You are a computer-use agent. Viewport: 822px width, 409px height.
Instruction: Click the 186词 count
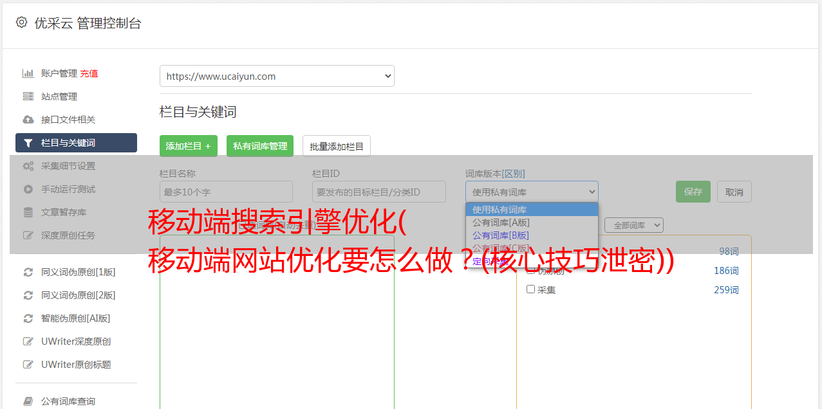726,271
